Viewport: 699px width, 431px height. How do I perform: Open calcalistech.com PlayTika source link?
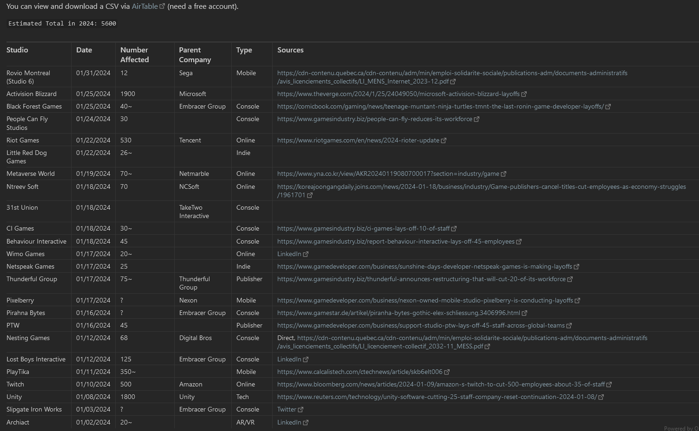[x=359, y=372]
